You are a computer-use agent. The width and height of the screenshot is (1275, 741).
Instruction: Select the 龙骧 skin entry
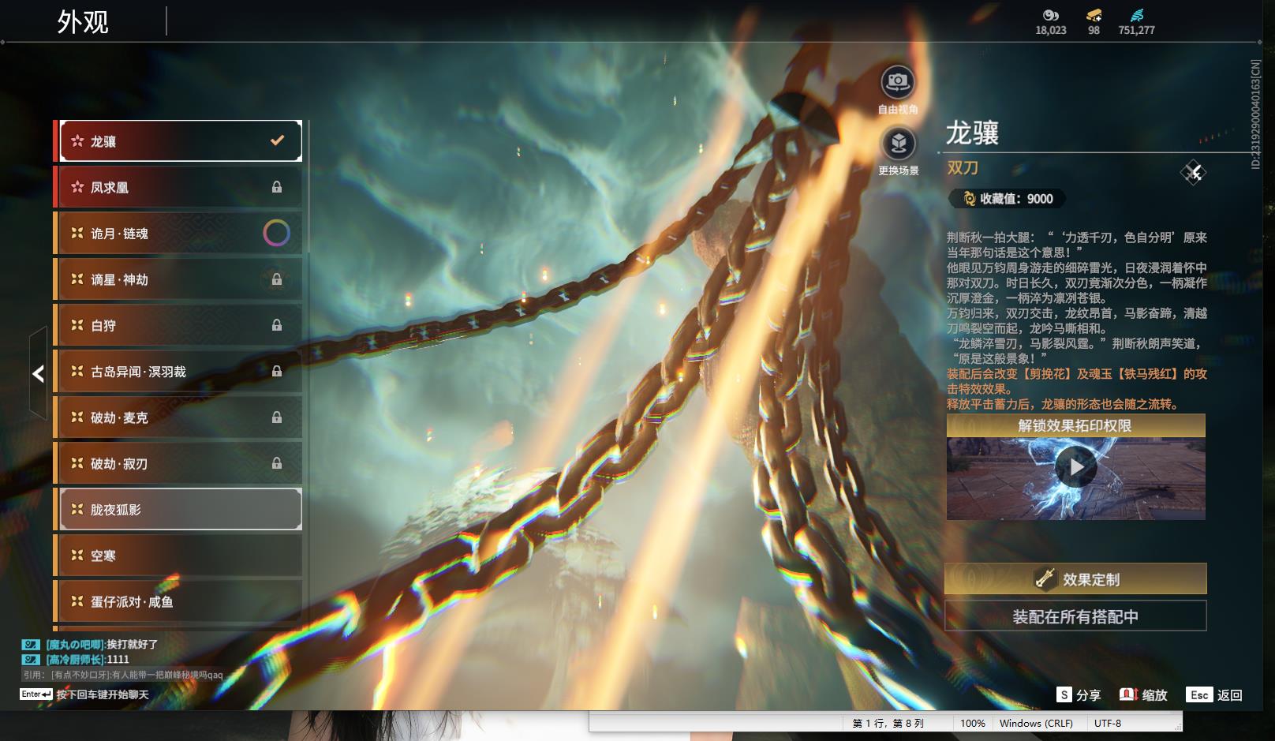179,141
